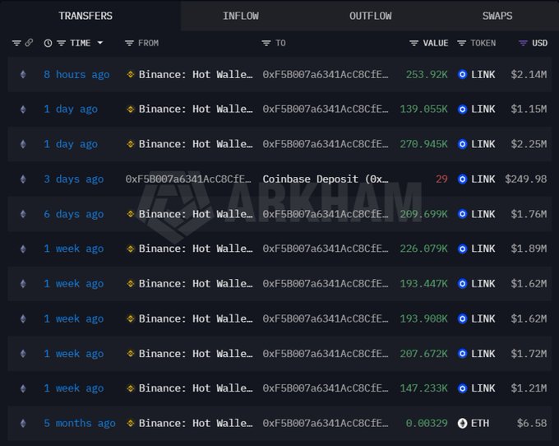Open the recipient address in the 139.055K row
Viewport: 559px width, 446px height.
point(326,109)
